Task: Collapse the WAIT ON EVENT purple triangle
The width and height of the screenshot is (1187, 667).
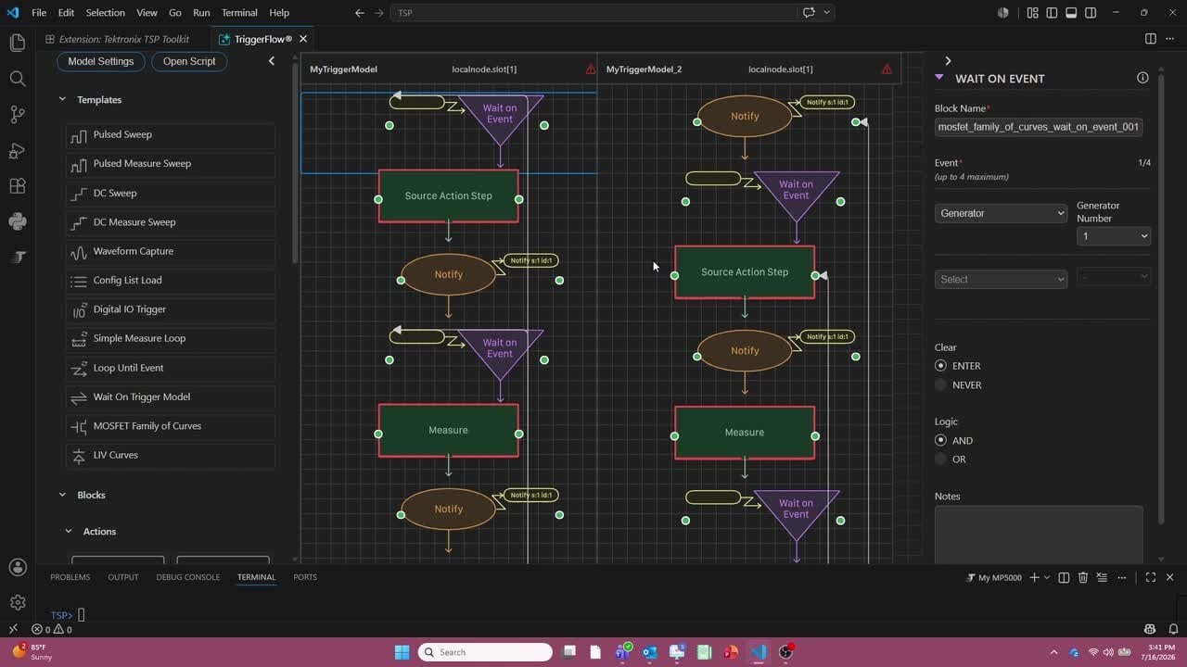Action: (x=939, y=78)
